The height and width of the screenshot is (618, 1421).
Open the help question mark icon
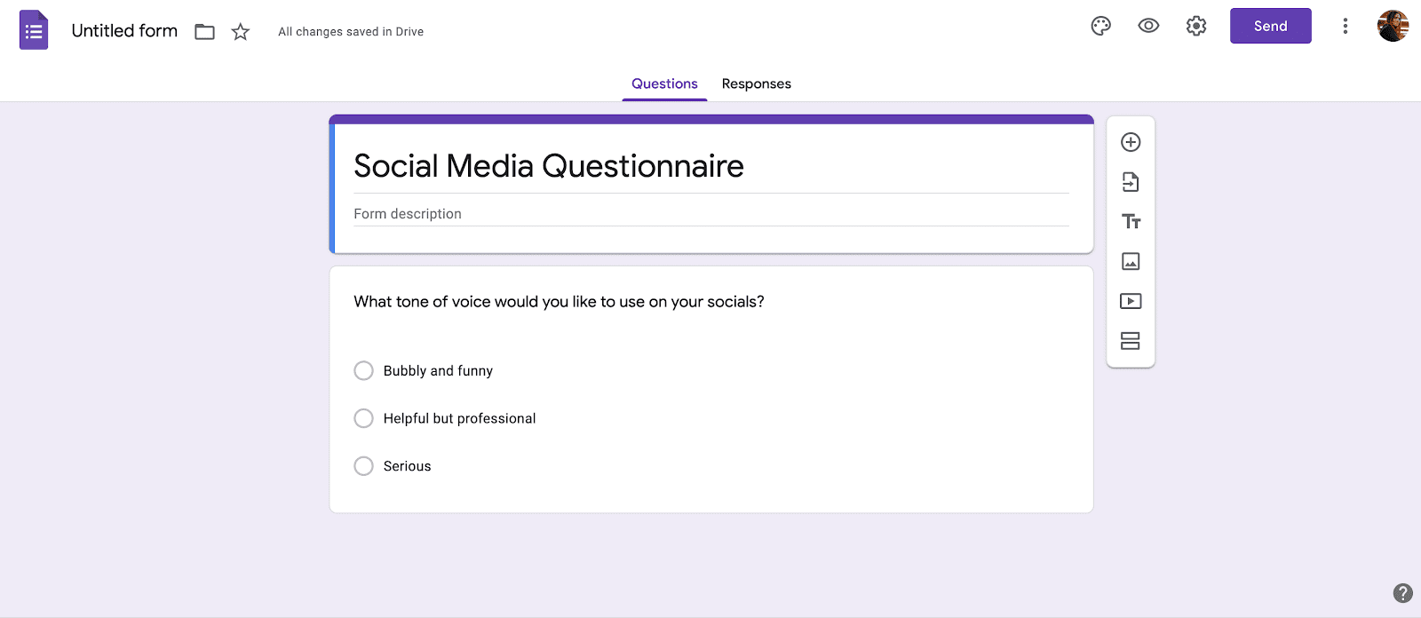(1403, 593)
